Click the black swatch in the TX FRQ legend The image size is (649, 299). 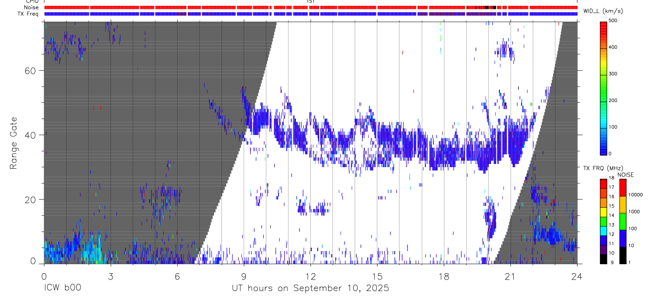(603, 258)
